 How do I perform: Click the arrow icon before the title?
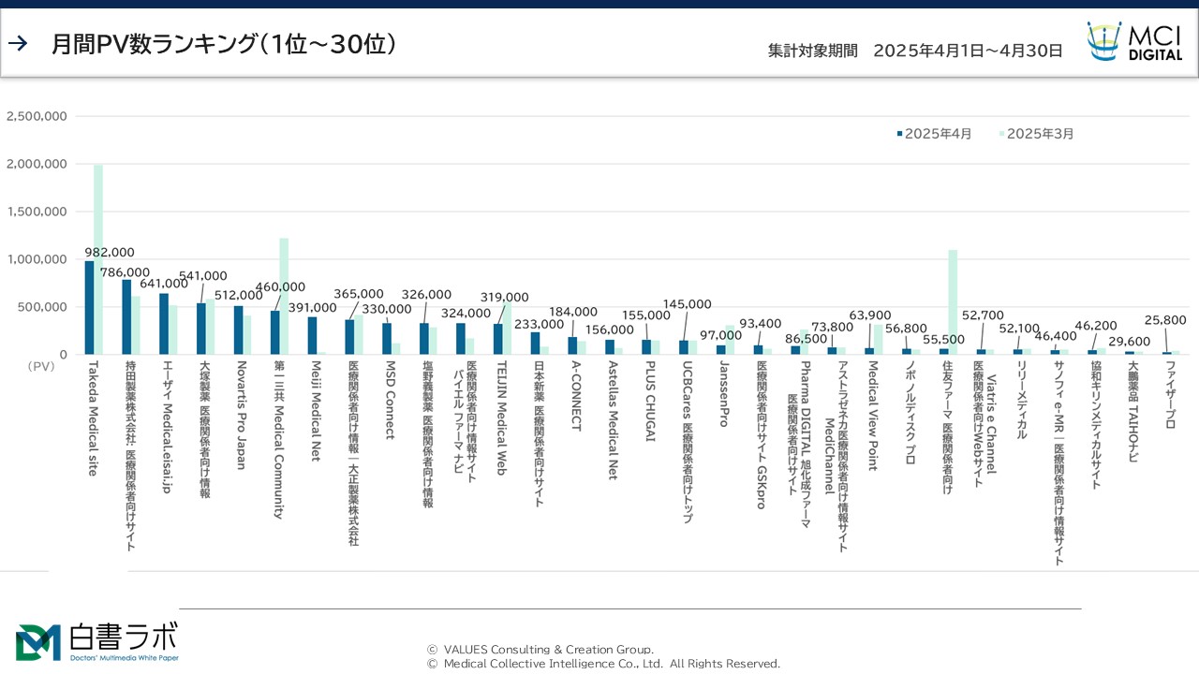pos(18,43)
